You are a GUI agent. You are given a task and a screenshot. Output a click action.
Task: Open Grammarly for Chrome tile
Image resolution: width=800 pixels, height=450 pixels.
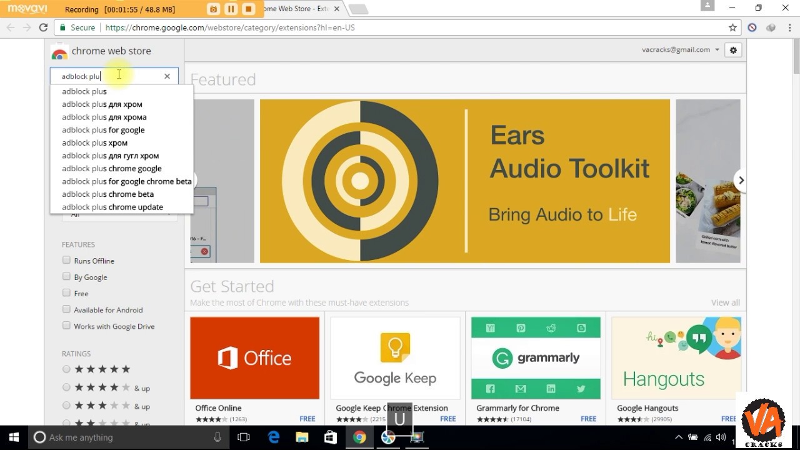(x=536, y=358)
